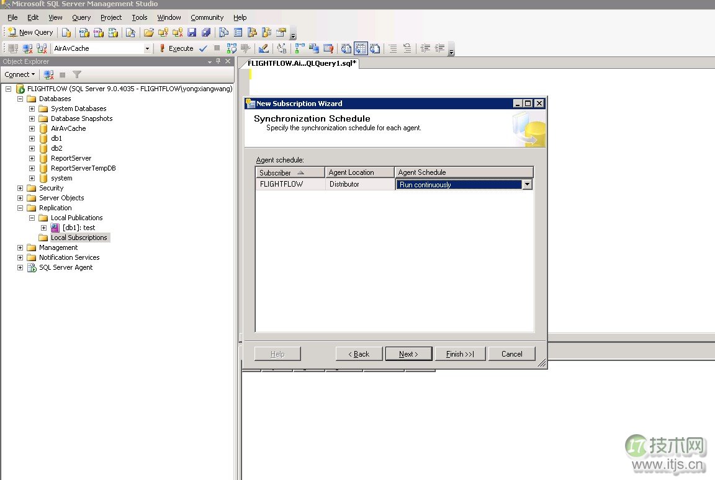
Task: Click the Properties Window icon
Action: (x=281, y=32)
